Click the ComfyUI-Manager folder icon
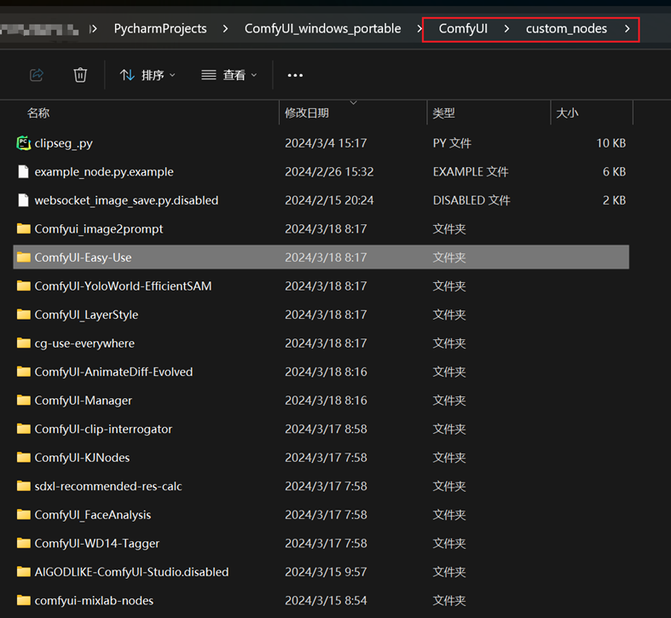 coord(24,401)
